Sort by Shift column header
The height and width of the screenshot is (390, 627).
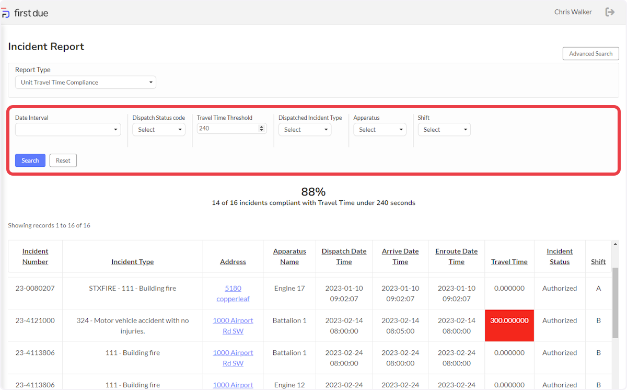pyautogui.click(x=598, y=262)
